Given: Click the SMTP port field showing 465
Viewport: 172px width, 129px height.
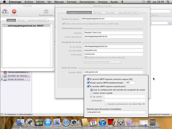Looking at the screenshot, I should pyautogui.click(x=130, y=83).
